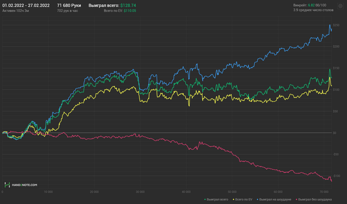Click the 10 000 x-axis label
The height and width of the screenshot is (204, 347).
click(48, 192)
